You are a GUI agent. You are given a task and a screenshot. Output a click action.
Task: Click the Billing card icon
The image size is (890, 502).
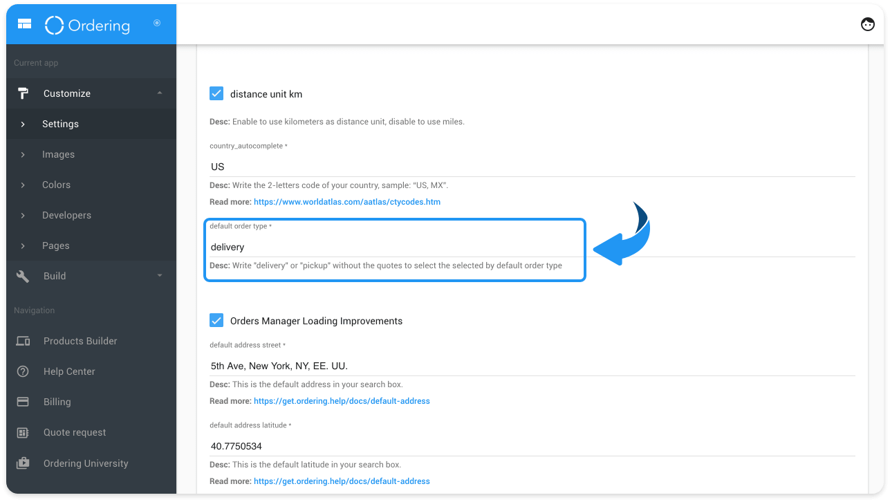[23, 402]
